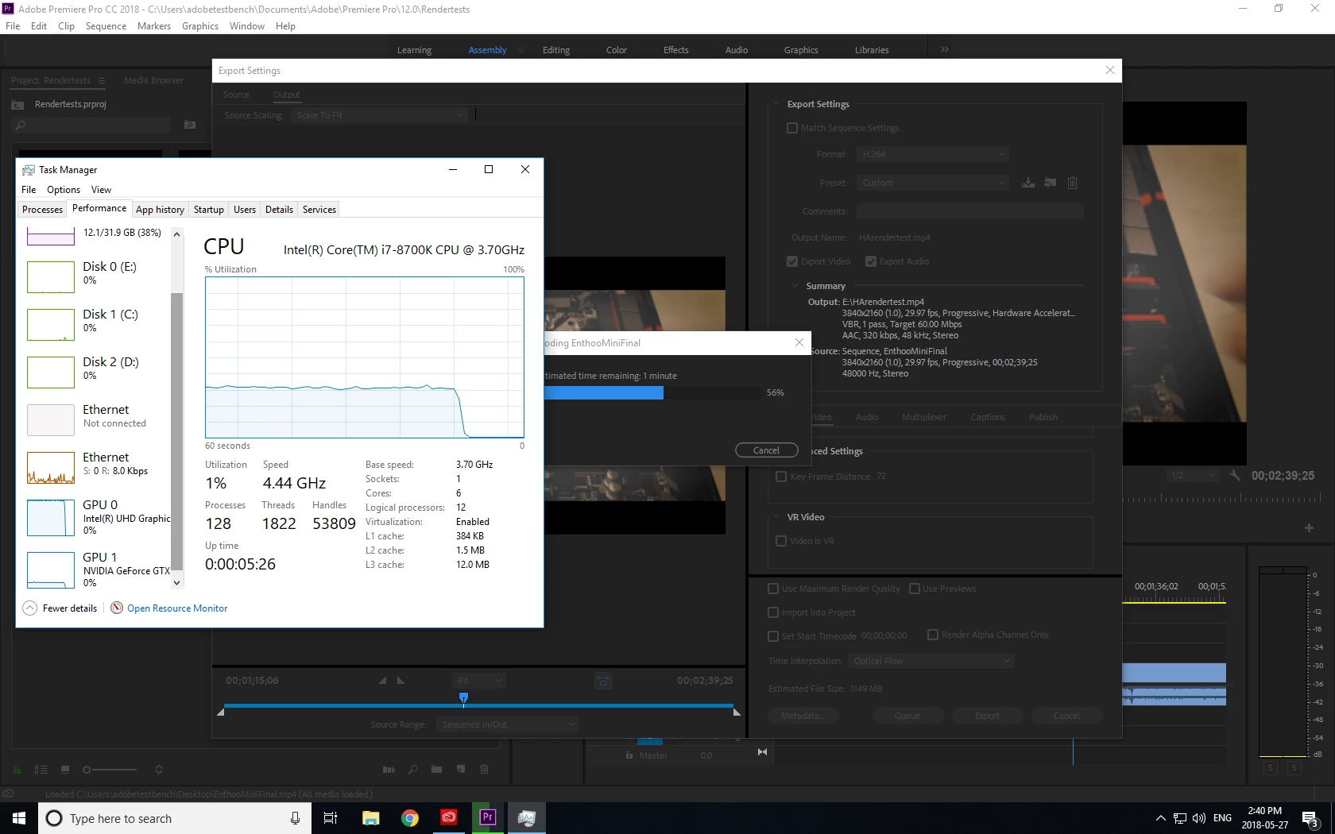Click Open Resource Monitor link

177,608
